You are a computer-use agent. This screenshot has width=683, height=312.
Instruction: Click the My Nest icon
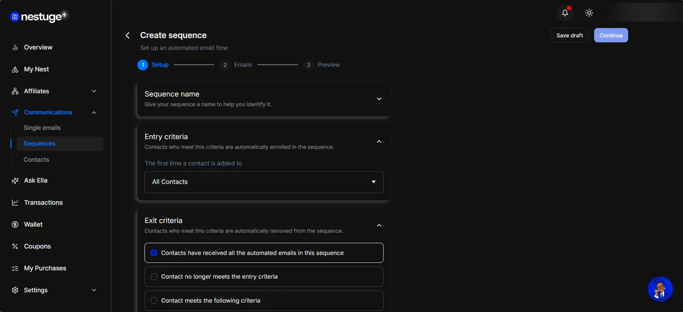(x=15, y=69)
